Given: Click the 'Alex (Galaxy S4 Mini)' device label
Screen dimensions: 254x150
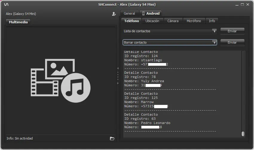Looking at the screenshot, I should [x=21, y=14].
